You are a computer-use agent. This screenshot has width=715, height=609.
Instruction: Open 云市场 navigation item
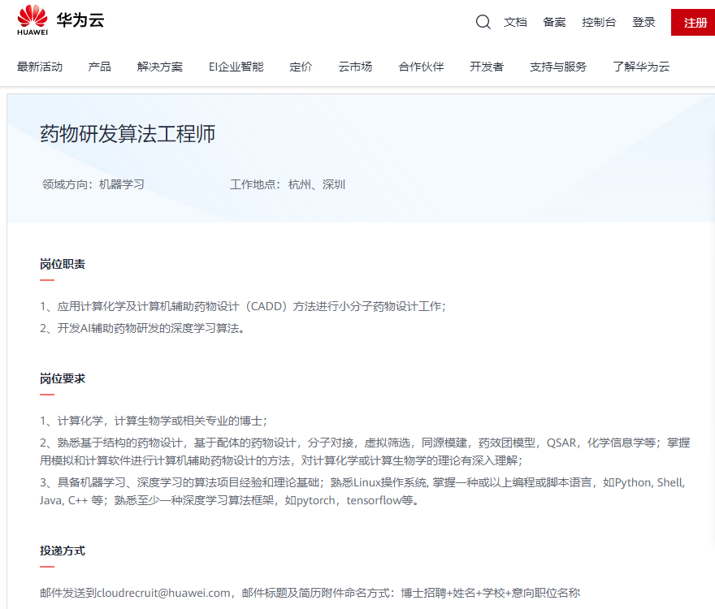coord(355,67)
